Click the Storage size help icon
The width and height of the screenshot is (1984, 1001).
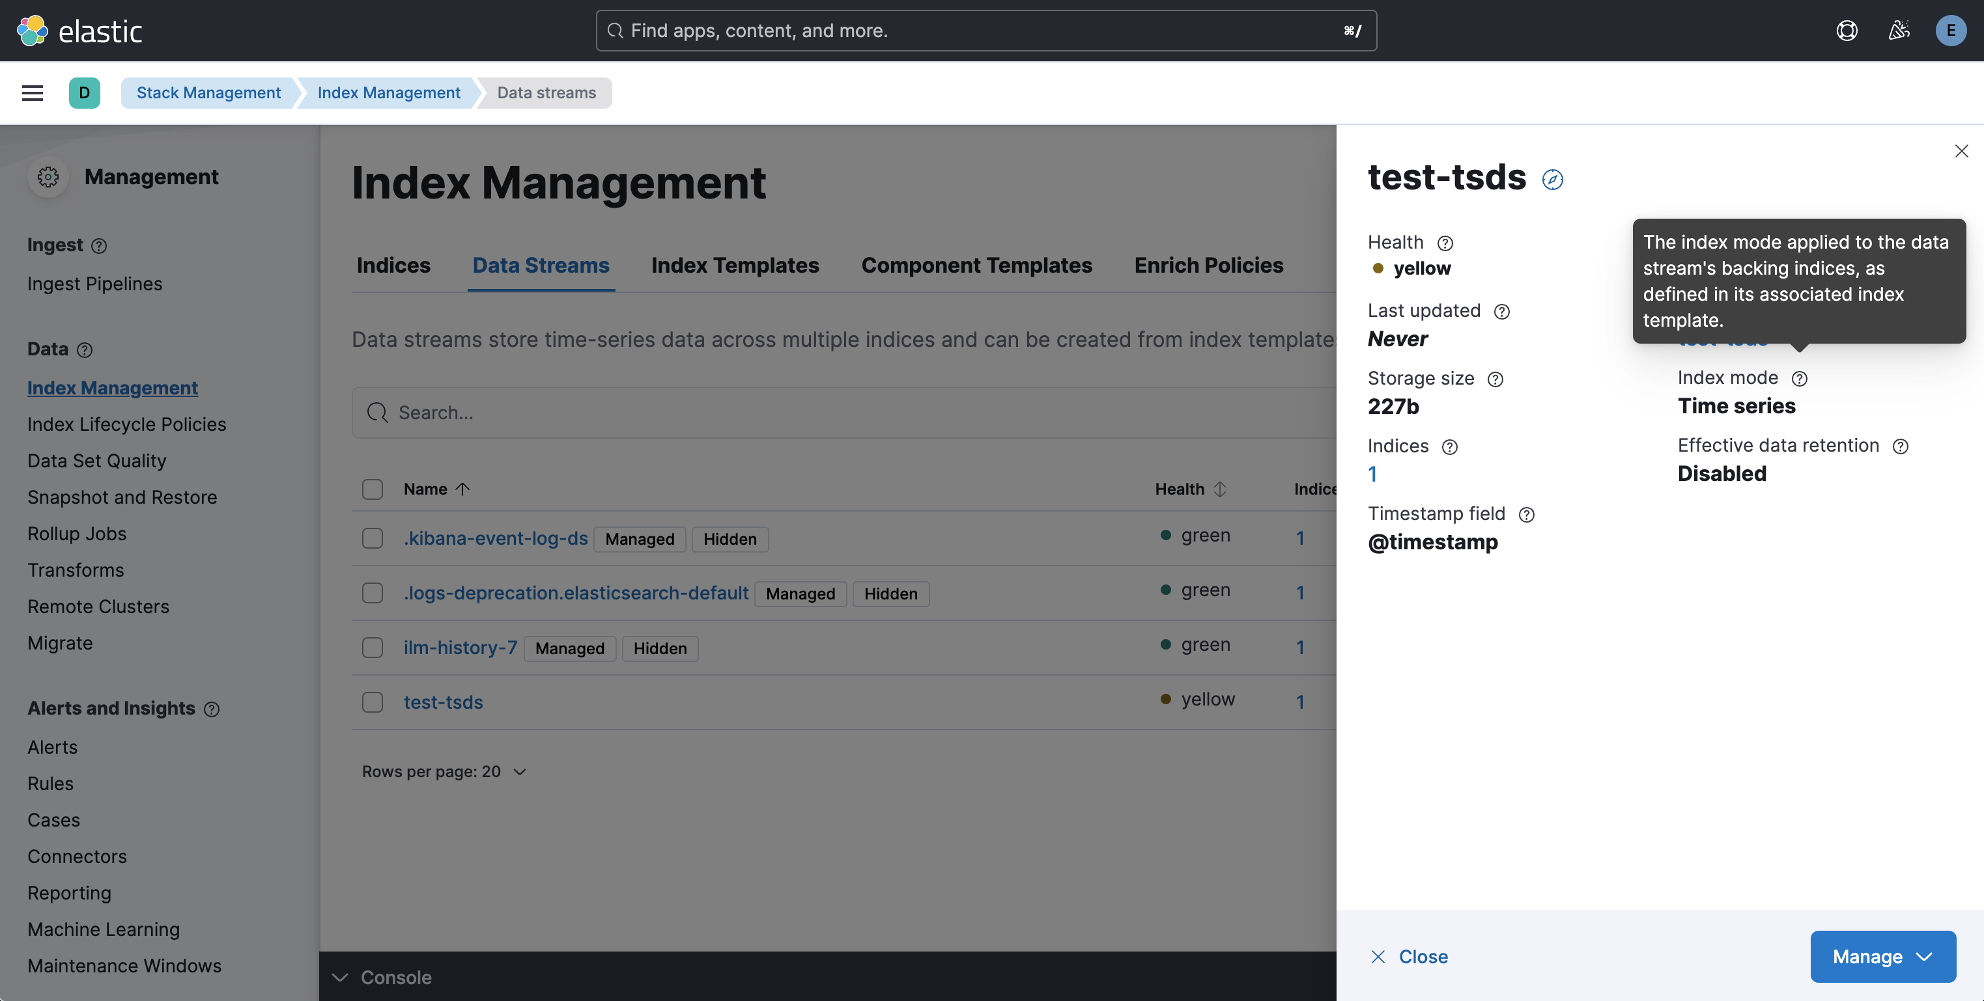pyautogui.click(x=1495, y=379)
